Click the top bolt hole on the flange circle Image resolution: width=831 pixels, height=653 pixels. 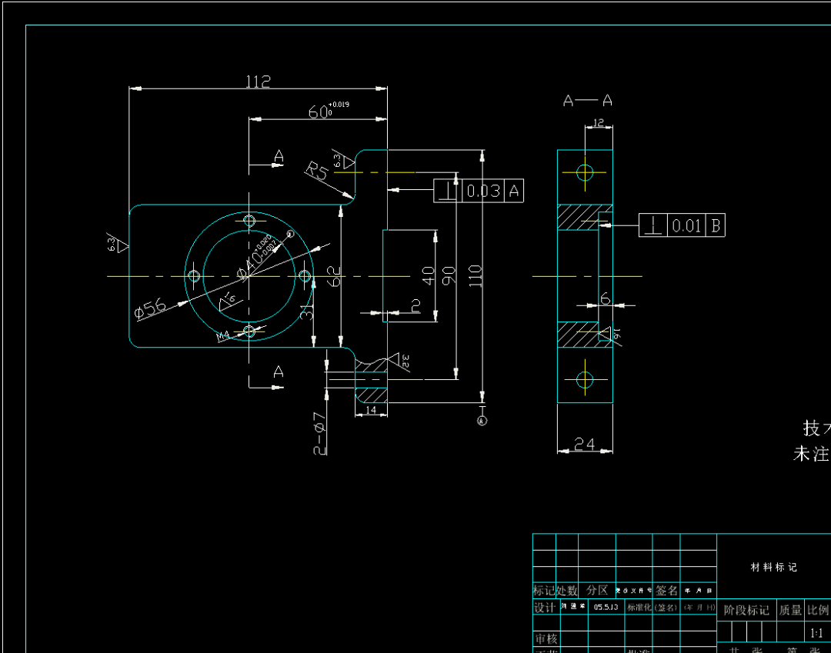point(249,221)
